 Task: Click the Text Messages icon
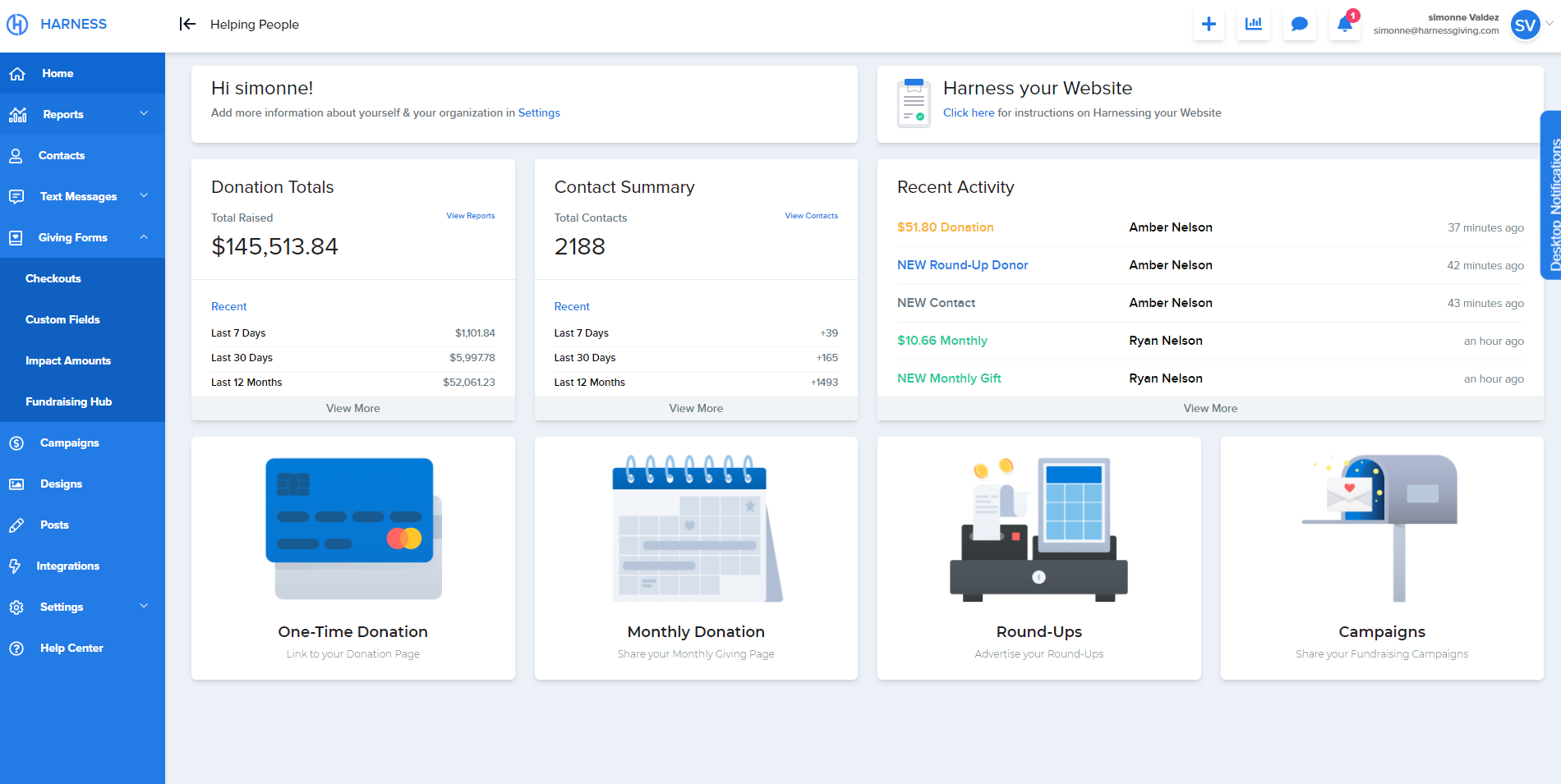pyautogui.click(x=17, y=196)
